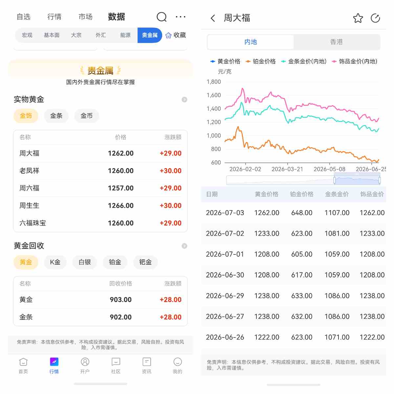This screenshot has width=394, height=394.
Task: Select the K金 recycling chip
Action: (55, 262)
